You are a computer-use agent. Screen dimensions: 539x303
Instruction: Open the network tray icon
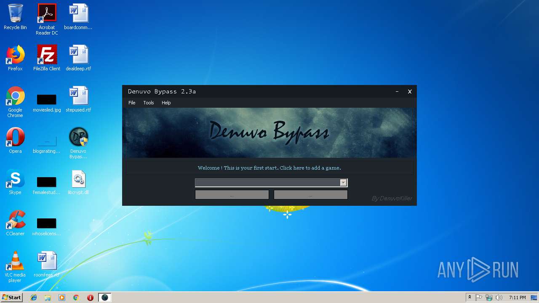pyautogui.click(x=489, y=298)
